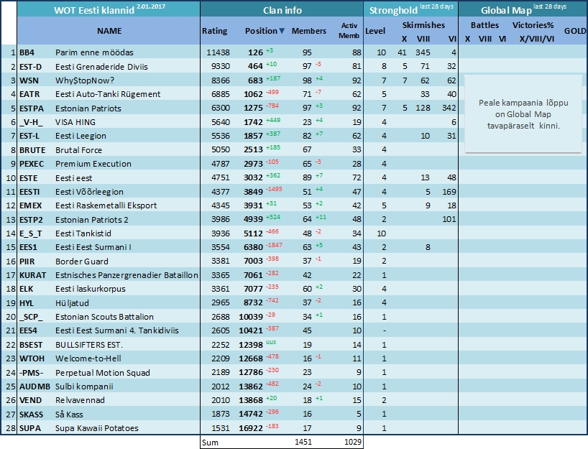The width and height of the screenshot is (588, 449).
Task: Click rating value 11438
Action: [219, 52]
